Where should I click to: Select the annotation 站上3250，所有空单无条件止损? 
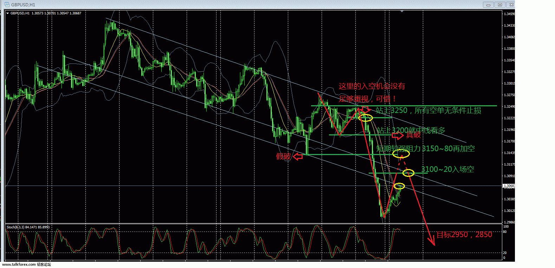(428, 110)
